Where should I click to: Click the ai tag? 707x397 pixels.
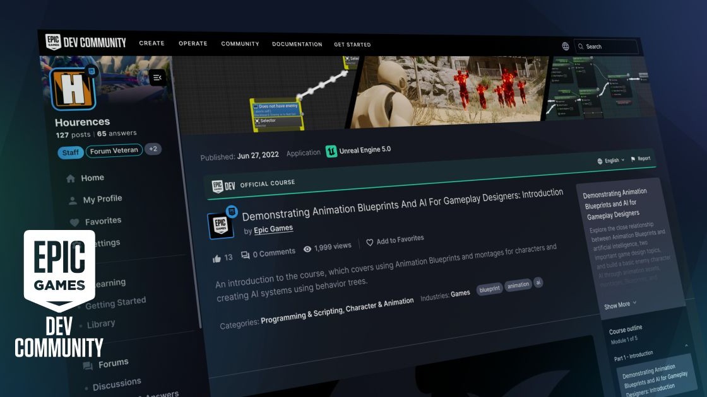coord(538,282)
